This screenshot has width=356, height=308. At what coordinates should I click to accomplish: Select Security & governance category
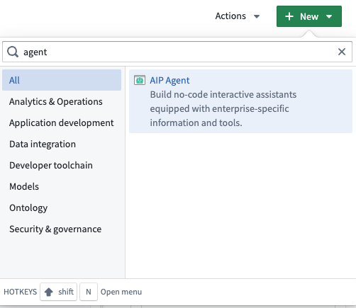62,229
